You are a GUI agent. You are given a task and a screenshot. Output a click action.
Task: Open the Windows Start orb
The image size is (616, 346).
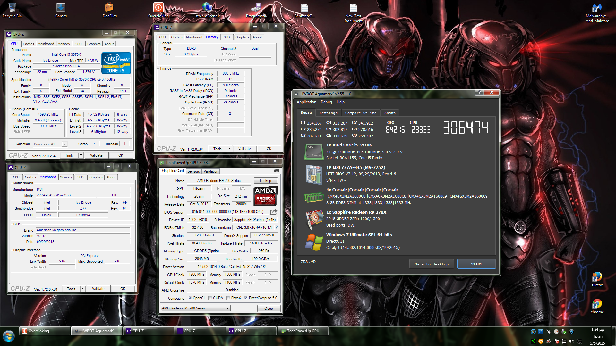(9, 336)
